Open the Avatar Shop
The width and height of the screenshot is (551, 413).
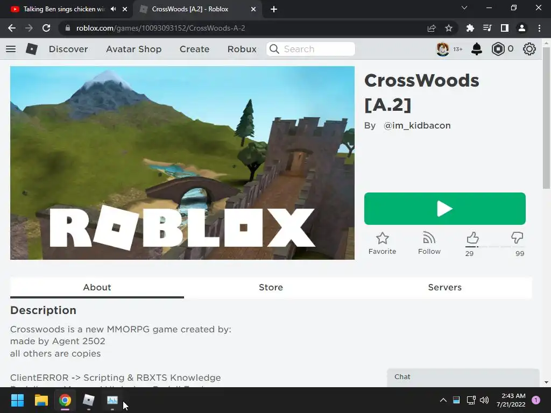134,49
